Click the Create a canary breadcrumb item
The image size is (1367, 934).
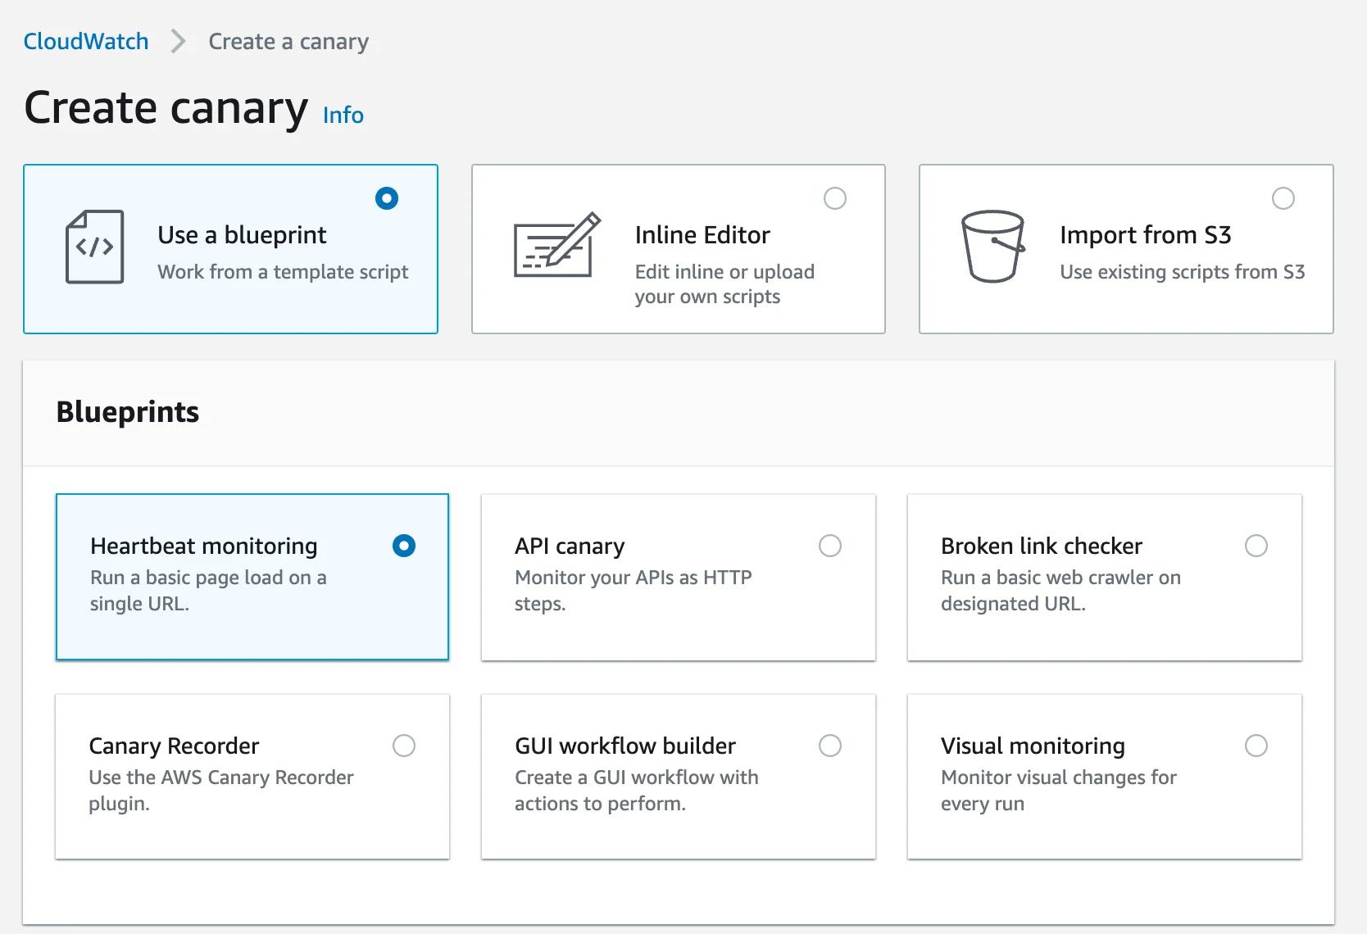click(x=288, y=41)
